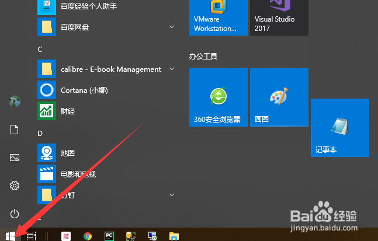The width and height of the screenshot is (378, 241).
Task: Open the 电影和电视 app icon
Action: [47, 174]
